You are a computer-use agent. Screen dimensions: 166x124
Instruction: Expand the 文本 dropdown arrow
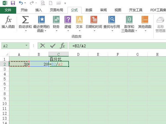[x=80, y=31]
